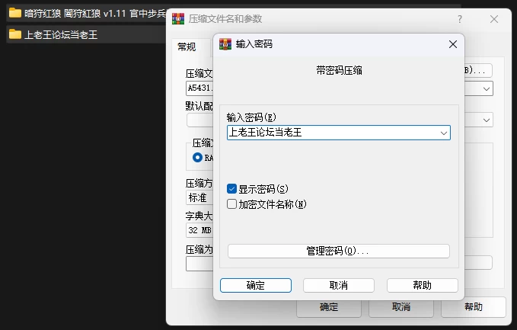Close the 输入密码 dialog
Screen dimensions: 517x330
453,44
